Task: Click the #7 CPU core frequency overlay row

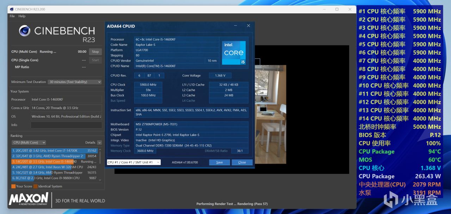Action: 400,61
